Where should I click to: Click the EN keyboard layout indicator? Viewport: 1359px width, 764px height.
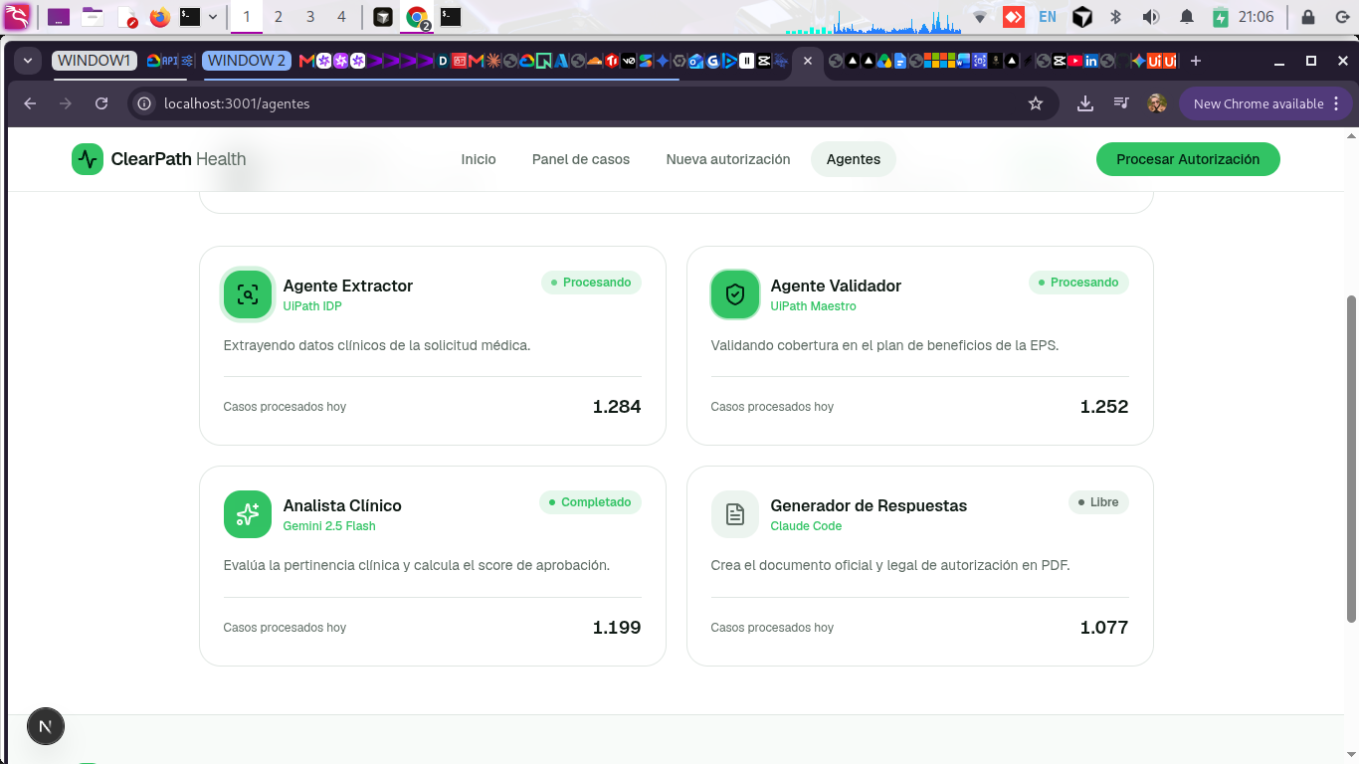1048,17
